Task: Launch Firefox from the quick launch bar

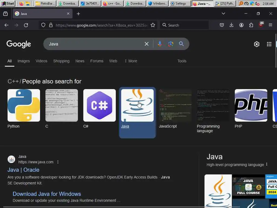Action: (21, 4)
